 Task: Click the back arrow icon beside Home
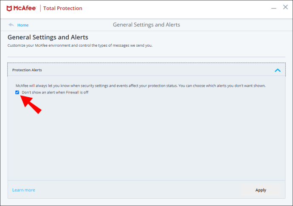(11, 25)
